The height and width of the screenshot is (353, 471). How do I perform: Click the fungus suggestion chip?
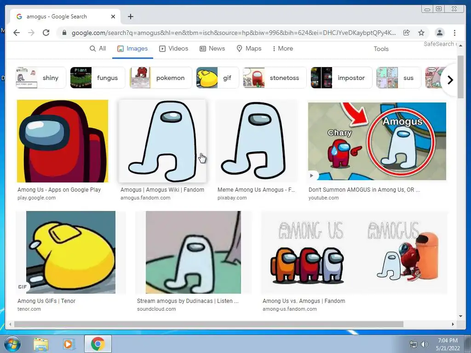click(98, 78)
